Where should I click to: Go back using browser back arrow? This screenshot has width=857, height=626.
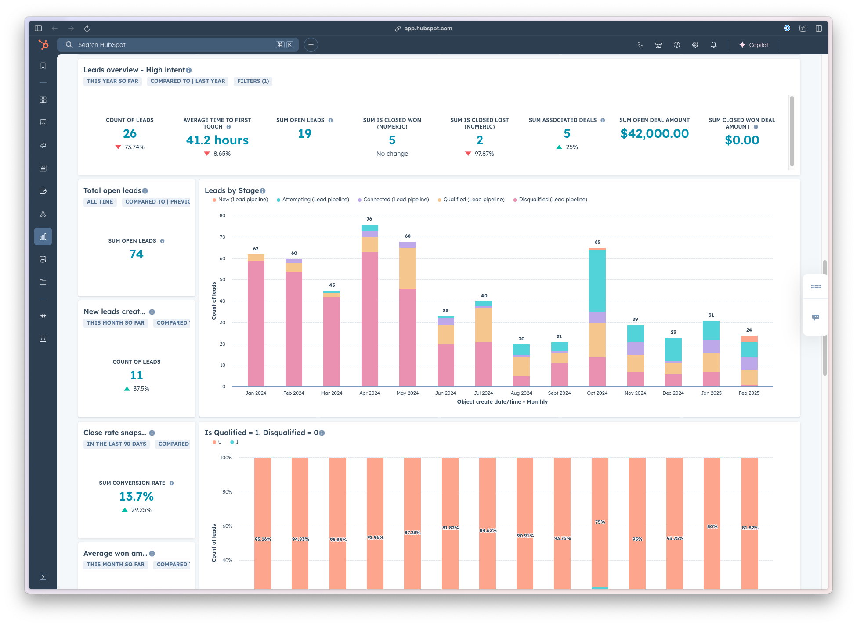pos(55,29)
